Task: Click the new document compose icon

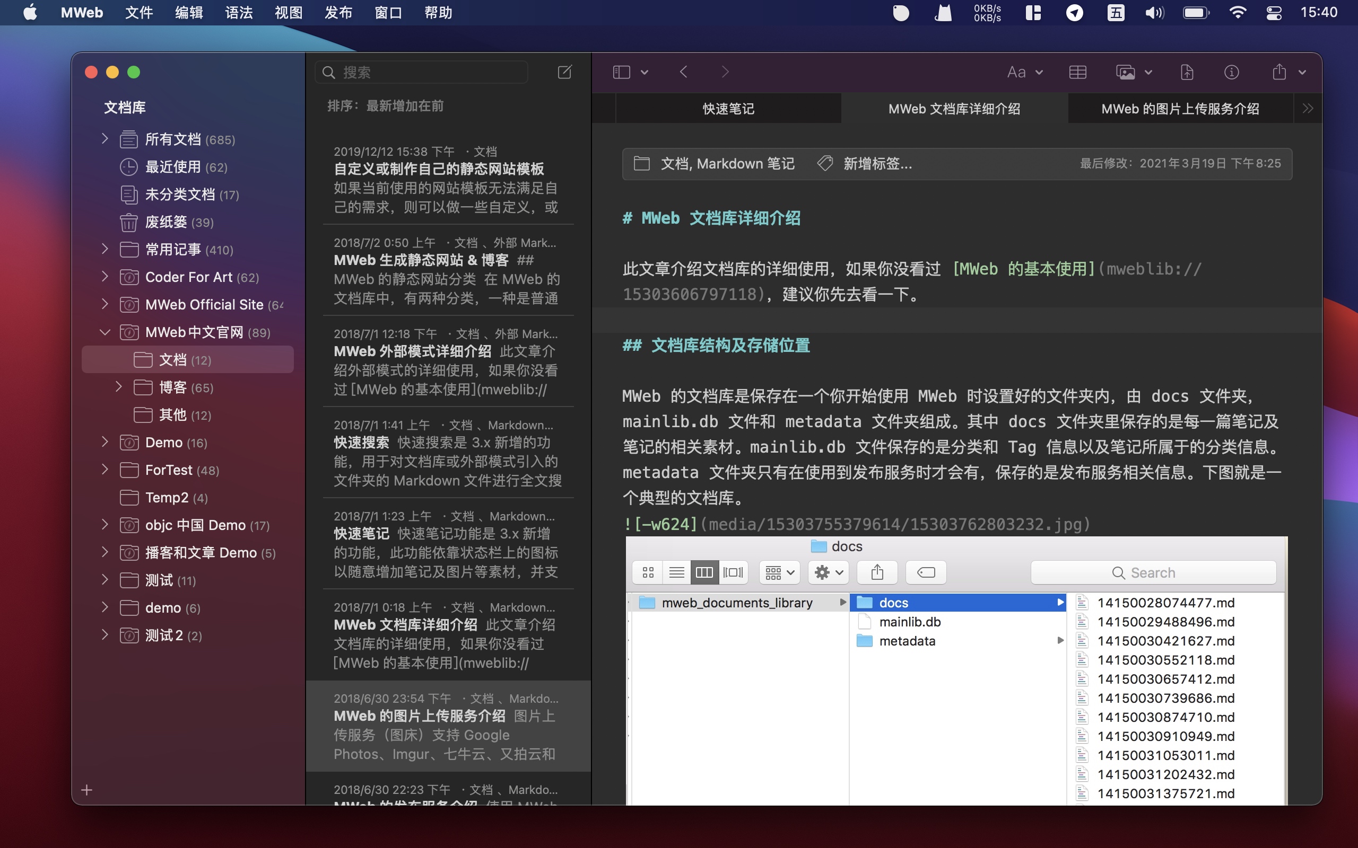Action: pyautogui.click(x=564, y=72)
